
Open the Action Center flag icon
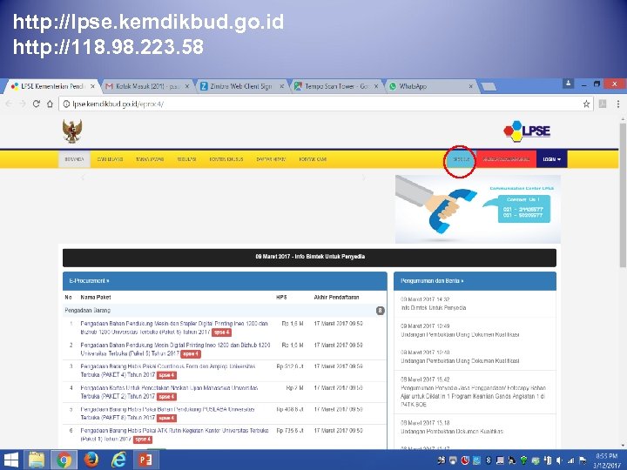pos(583,460)
